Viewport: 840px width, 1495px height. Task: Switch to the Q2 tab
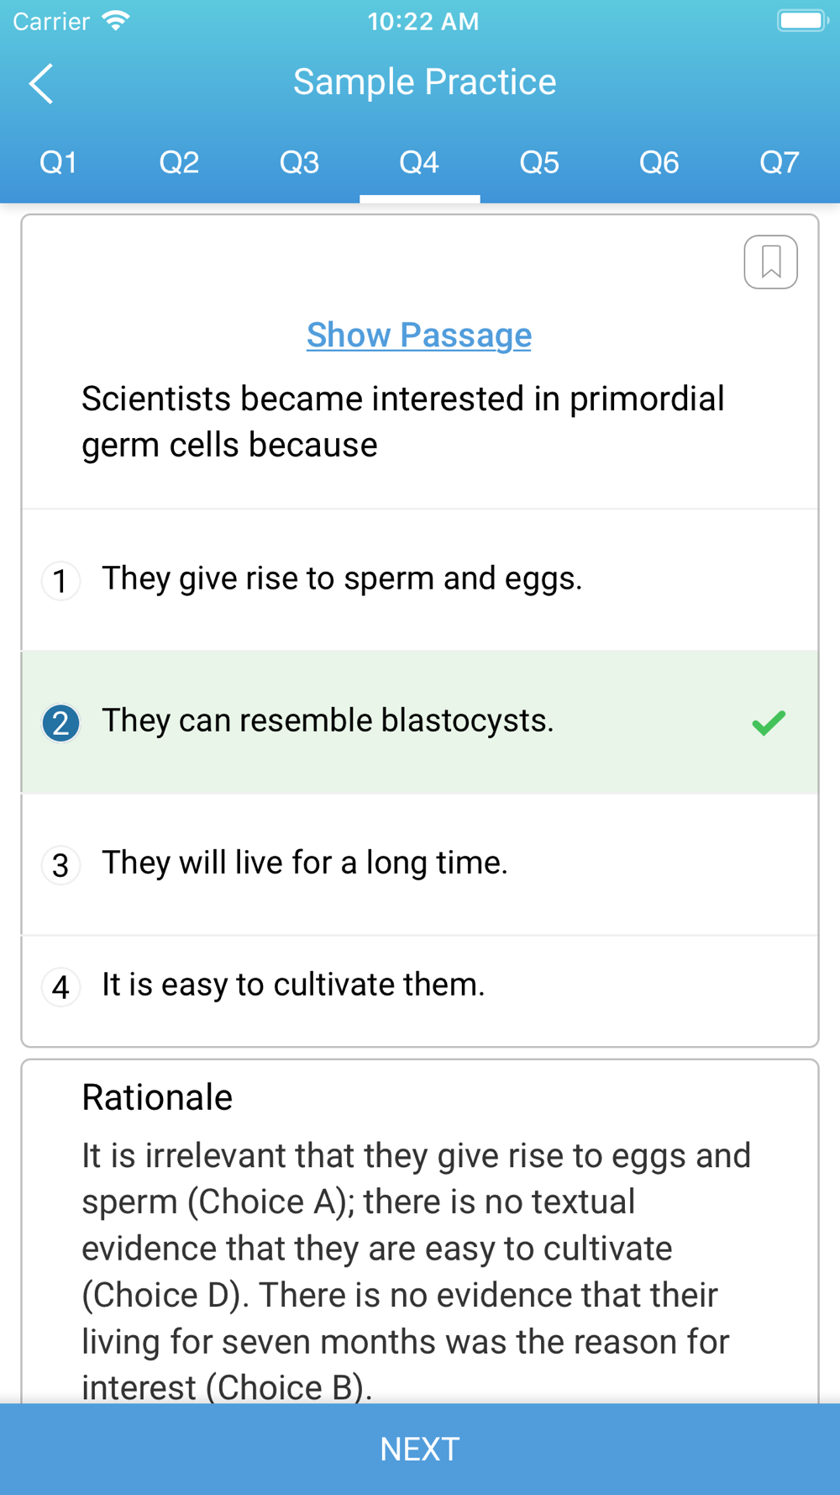tap(179, 162)
